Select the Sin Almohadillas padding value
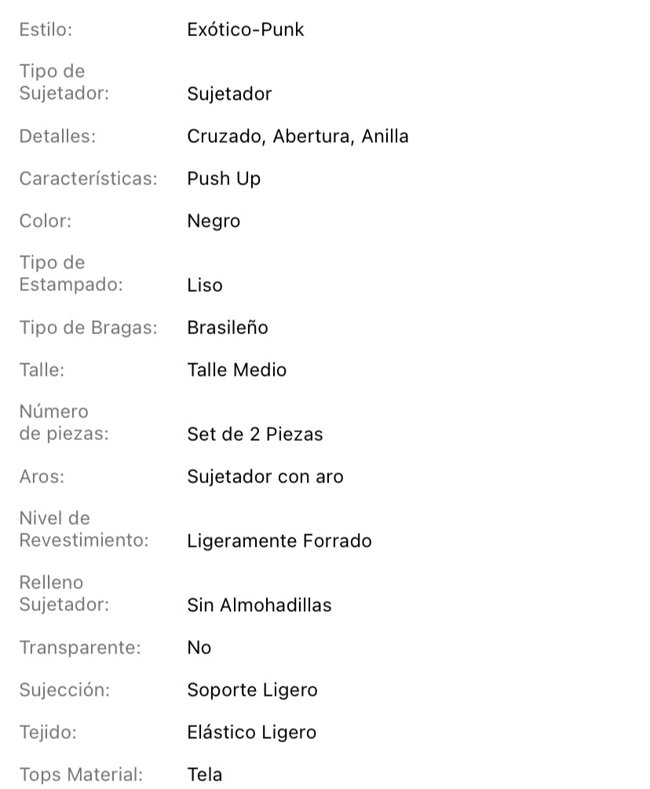Viewport: 650px width, 789px height. pos(259,605)
